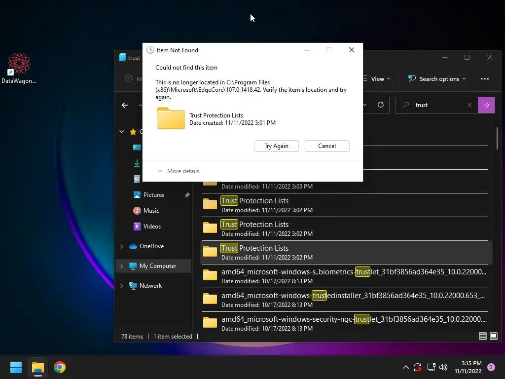The image size is (505, 379).
Task: Click the folder thumbnail in the dialog
Action: point(171,118)
